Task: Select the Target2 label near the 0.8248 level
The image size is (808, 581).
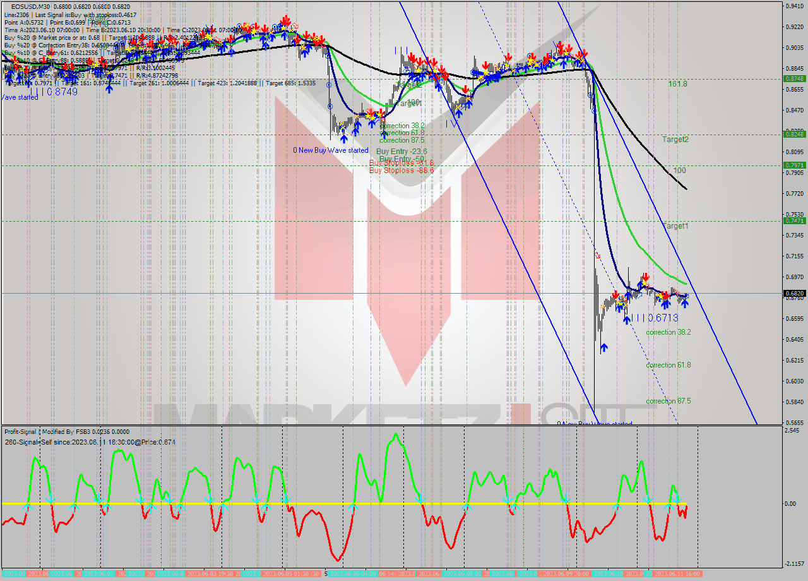Action: [x=675, y=139]
